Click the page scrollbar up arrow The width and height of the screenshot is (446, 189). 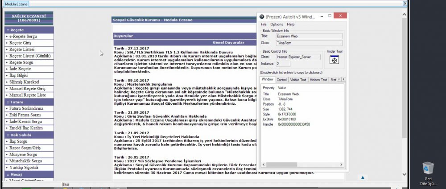click(405, 14)
